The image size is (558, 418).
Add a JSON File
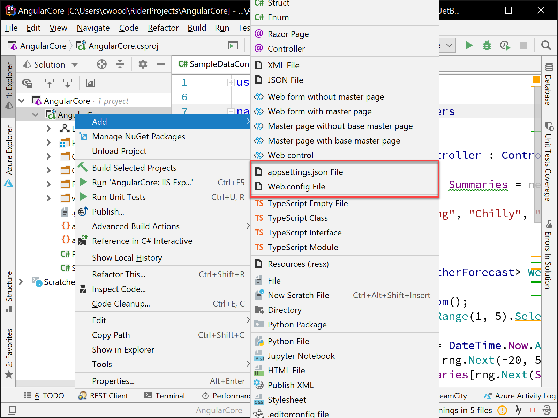coord(345,80)
